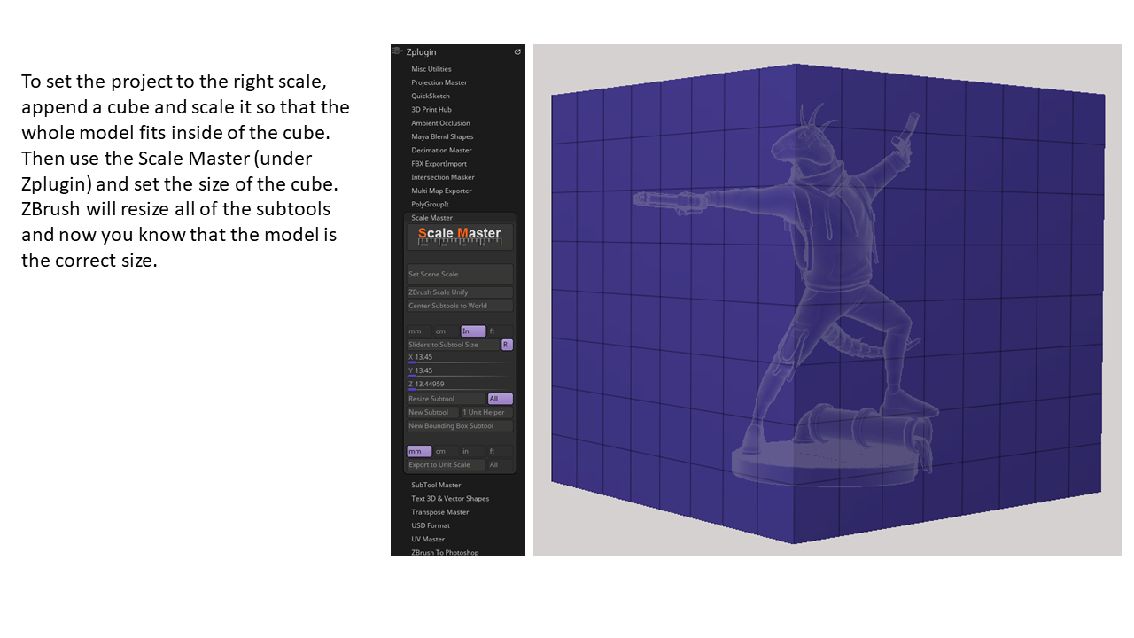1134x638 pixels.
Task: Expand the Intersection Masker submenu
Action: 443,177
